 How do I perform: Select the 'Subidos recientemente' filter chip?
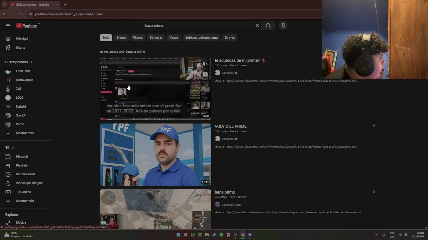(201, 38)
